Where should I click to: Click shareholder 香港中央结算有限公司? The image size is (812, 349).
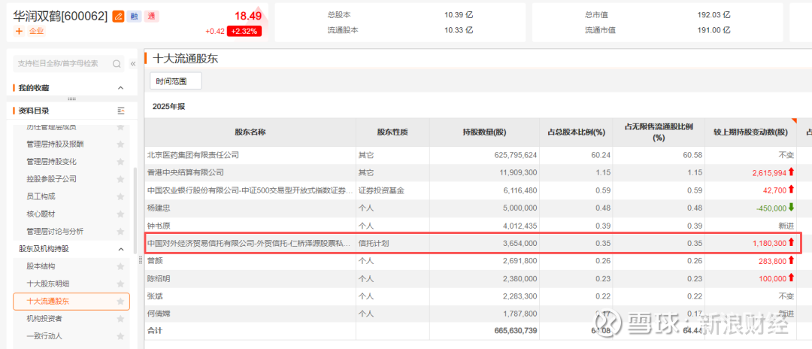(186, 172)
